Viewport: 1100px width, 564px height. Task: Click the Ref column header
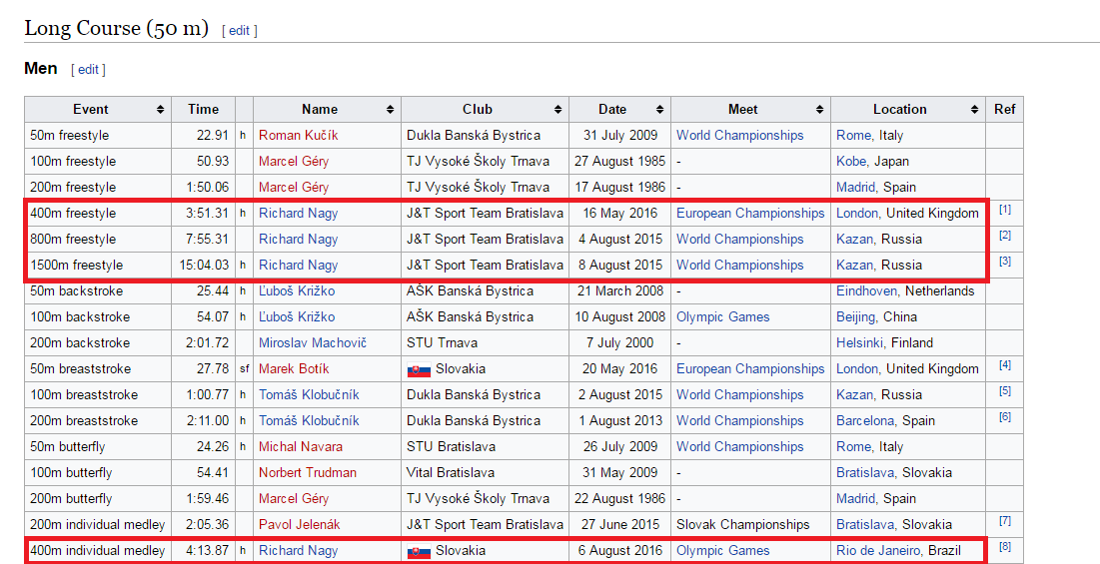[1005, 109]
